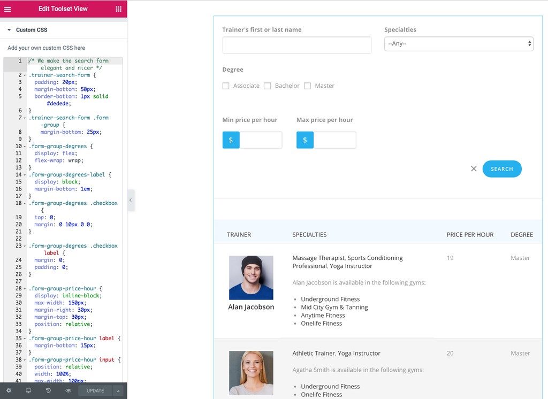Open the widgets grid panel icon

pos(118,9)
